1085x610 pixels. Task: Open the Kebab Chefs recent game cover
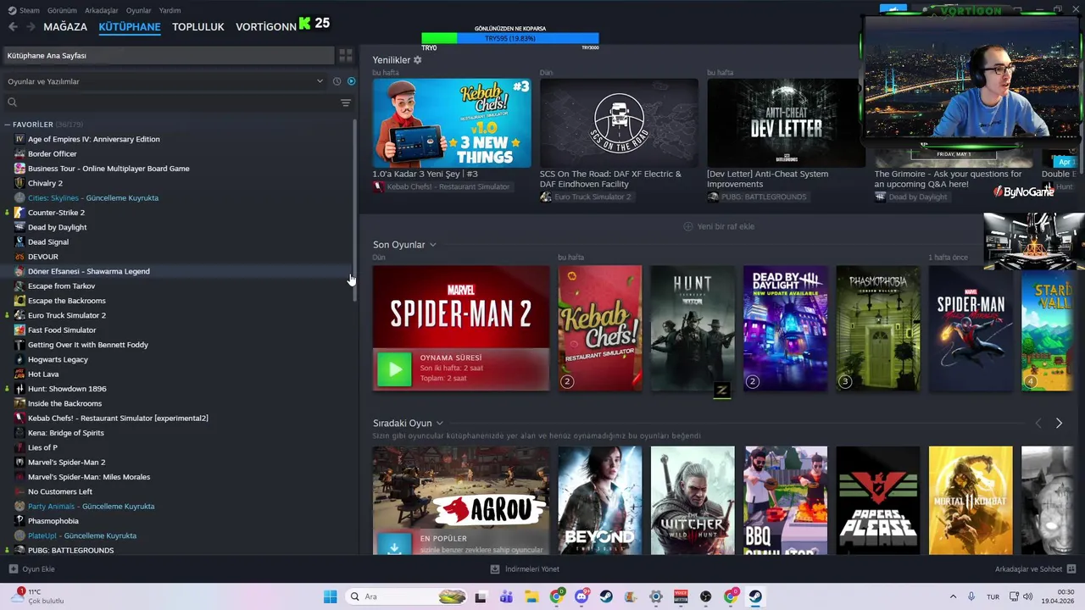[599, 329]
